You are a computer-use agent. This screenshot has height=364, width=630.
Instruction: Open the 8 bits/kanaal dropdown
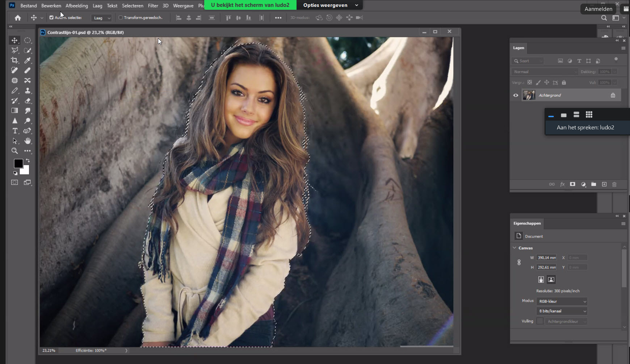562,311
